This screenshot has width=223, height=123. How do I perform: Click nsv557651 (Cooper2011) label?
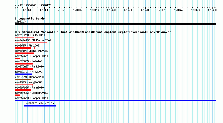(x=32, y=56)
